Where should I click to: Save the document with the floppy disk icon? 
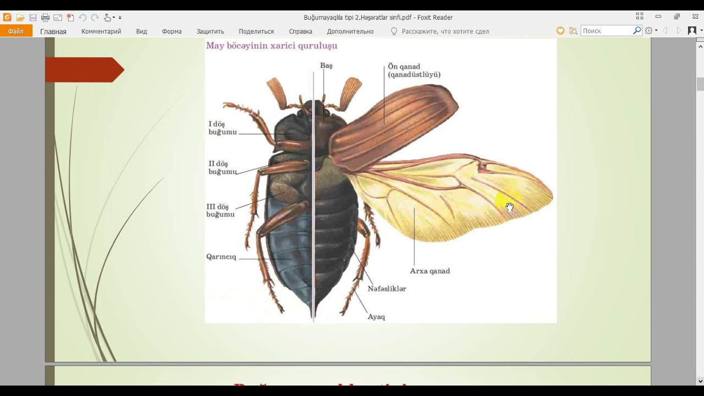[x=33, y=18]
